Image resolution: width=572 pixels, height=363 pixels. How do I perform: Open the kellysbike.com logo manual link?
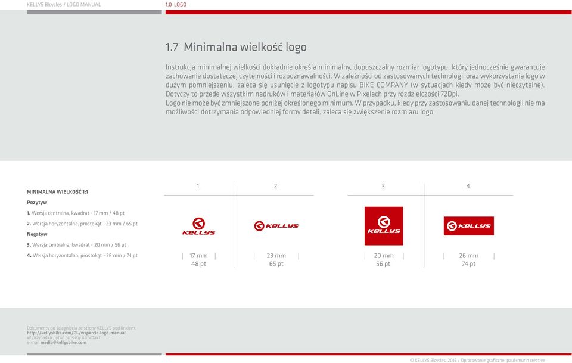coord(76,333)
